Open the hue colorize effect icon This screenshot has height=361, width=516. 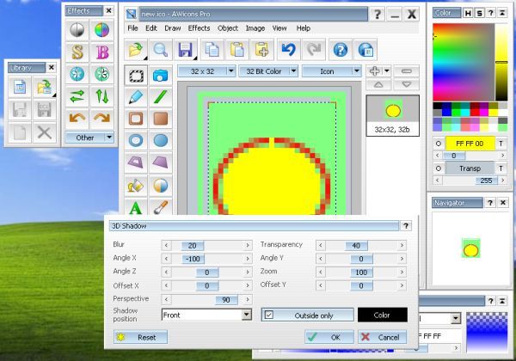pos(101,30)
